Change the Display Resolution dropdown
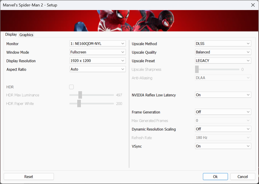The image size is (259, 184). tap(97, 61)
